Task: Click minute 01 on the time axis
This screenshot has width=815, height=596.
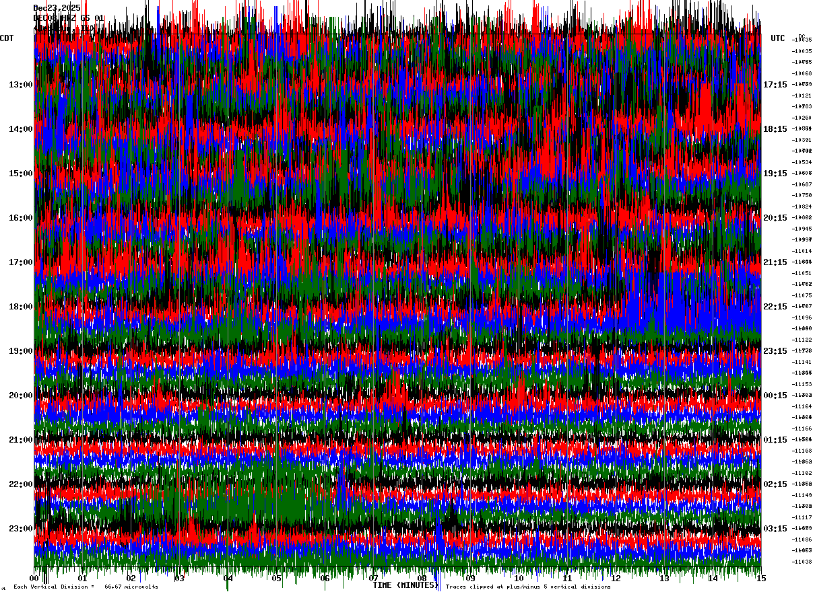Action: click(x=83, y=578)
